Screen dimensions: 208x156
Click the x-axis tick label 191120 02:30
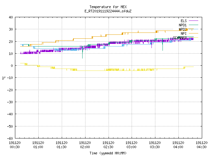108,145
